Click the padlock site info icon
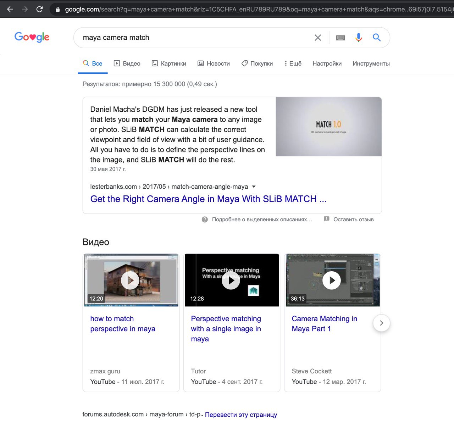 (x=58, y=10)
